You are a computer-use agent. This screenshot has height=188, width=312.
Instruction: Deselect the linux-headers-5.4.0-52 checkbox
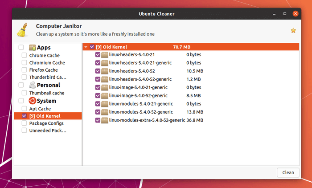[98, 71]
